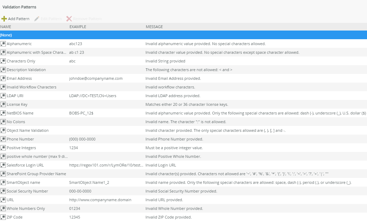Click the Phone Number pattern icon
The height and width of the screenshot is (222, 367).
(3, 139)
